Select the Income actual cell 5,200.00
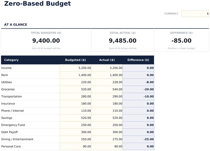 (107, 68)
